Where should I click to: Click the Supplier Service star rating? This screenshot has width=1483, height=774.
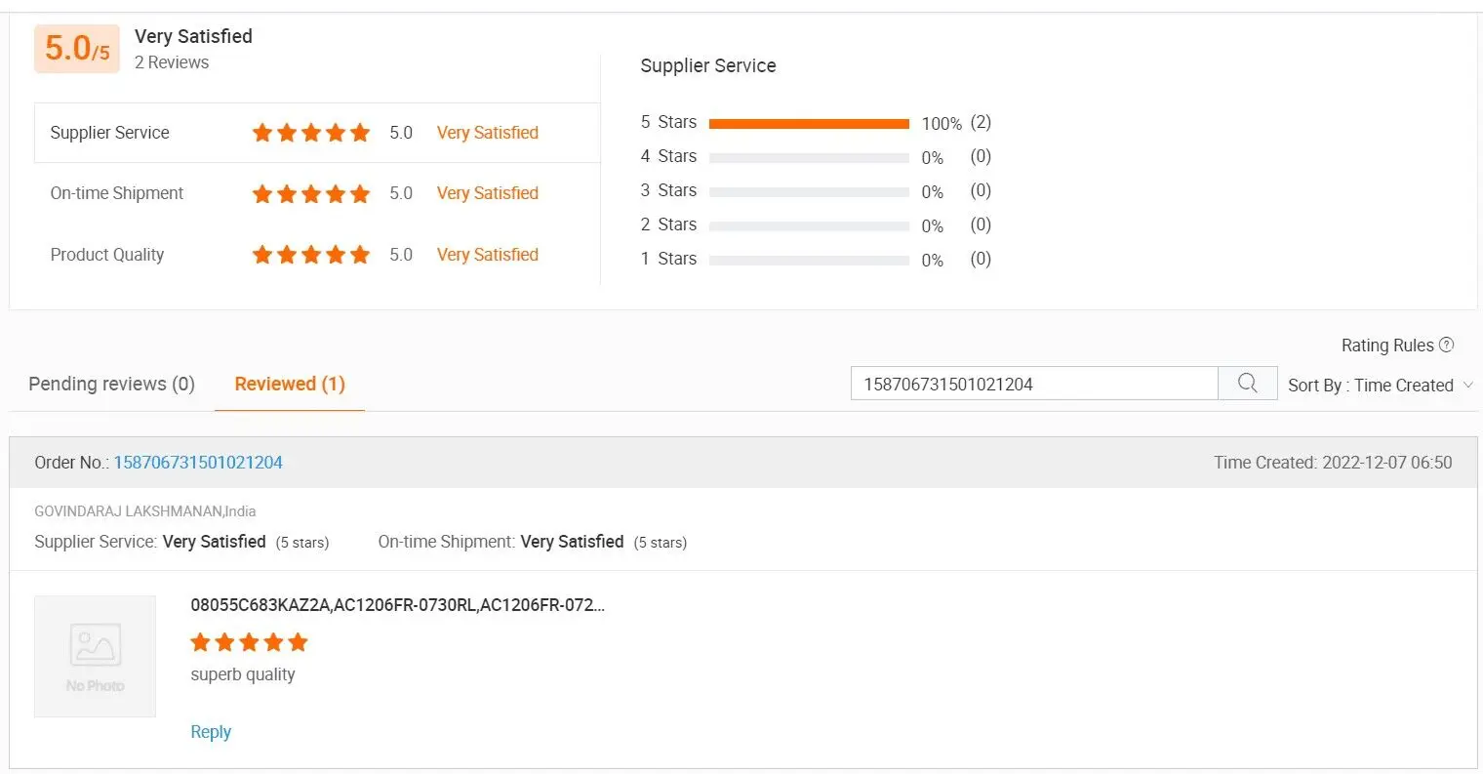pos(311,133)
